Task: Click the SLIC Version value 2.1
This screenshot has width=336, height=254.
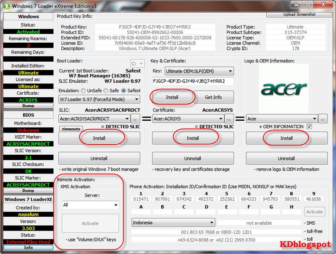Action: tap(28, 158)
